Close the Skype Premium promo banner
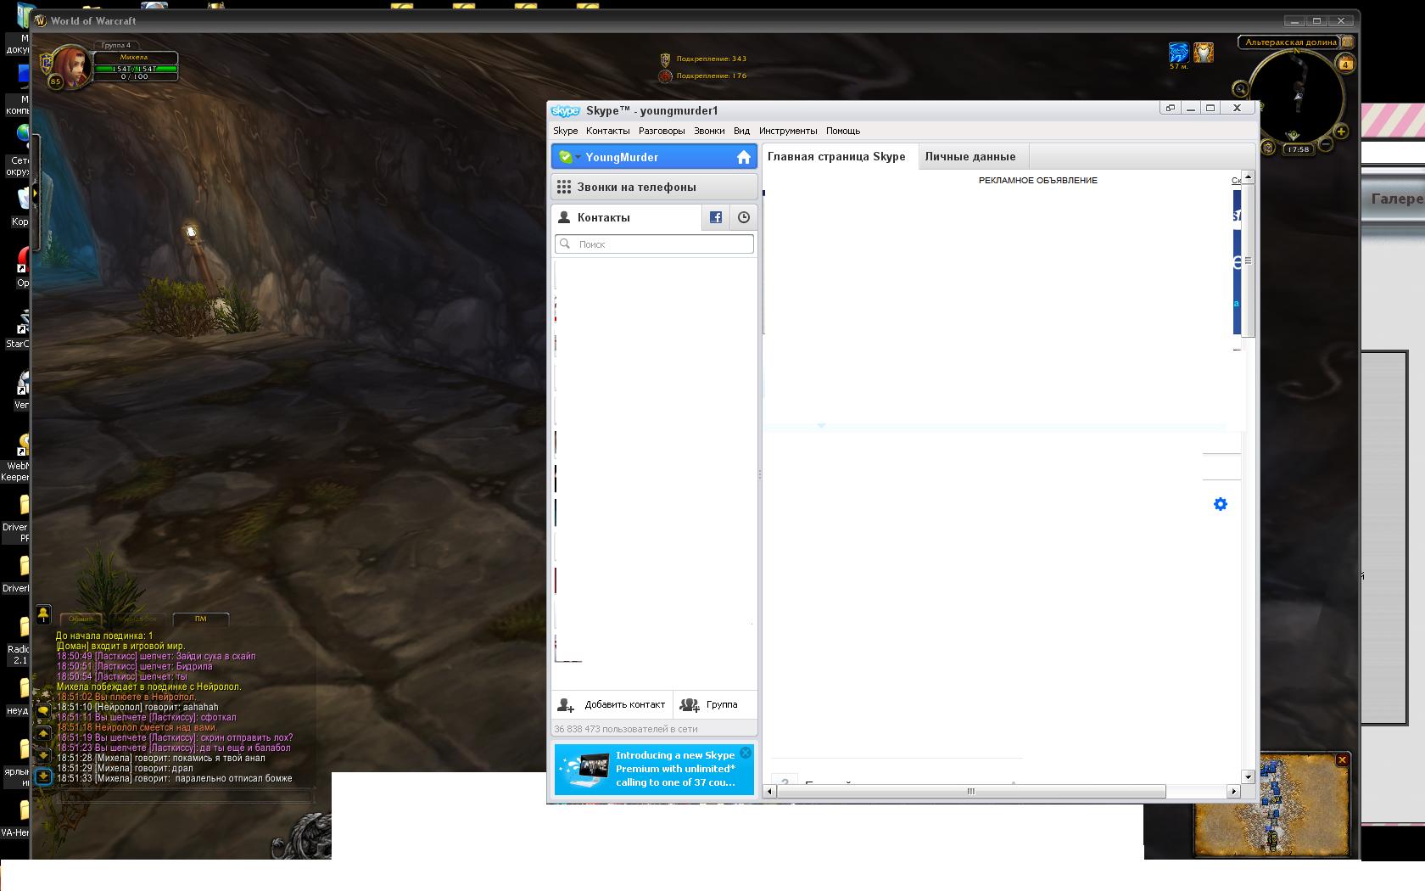 (x=746, y=753)
